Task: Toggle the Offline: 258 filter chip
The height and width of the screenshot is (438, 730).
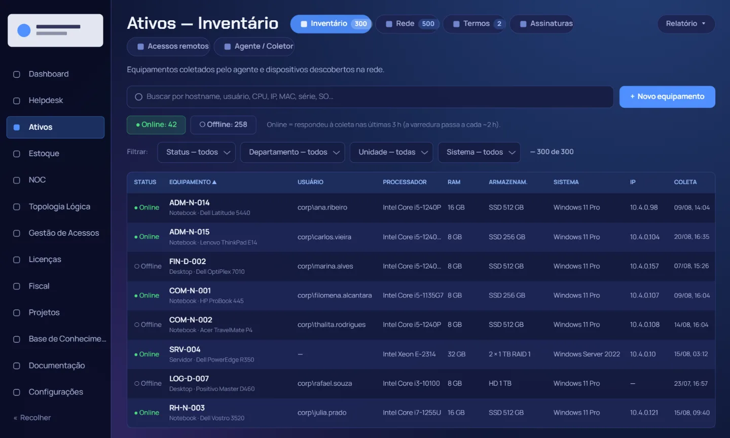Action: (x=223, y=125)
